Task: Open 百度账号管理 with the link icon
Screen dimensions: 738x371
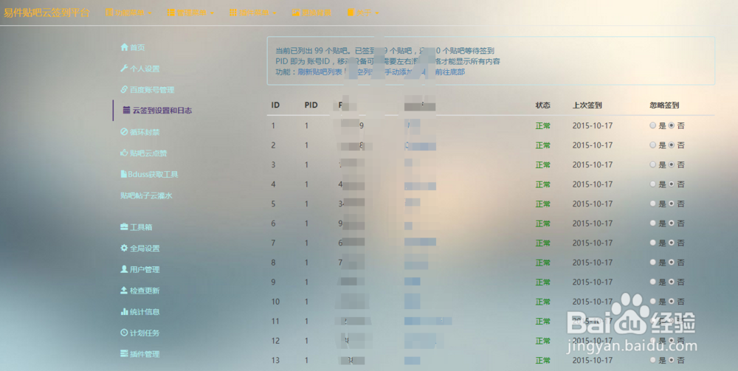Action: pyautogui.click(x=148, y=90)
